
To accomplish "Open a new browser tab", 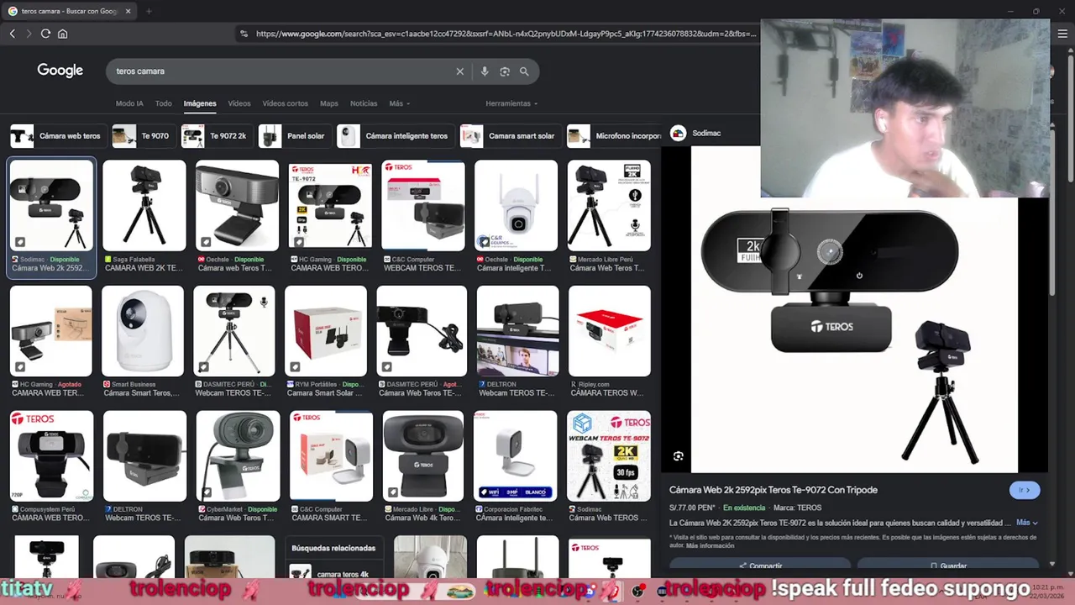I will 148,11.
